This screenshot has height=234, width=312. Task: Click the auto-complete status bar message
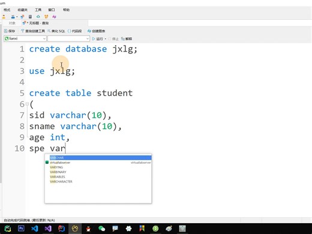(29, 220)
